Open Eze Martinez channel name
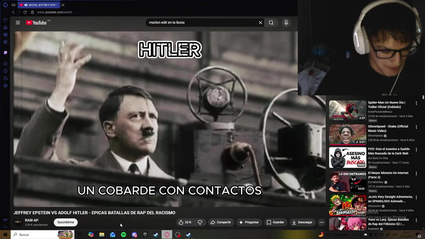The height and width of the screenshot is (239, 425). point(376,182)
